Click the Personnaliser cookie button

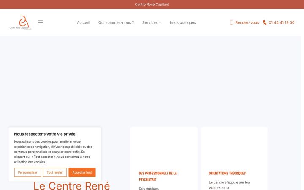point(27,172)
